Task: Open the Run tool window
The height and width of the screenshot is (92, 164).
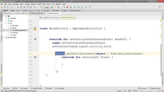Action: pyautogui.click(x=6, y=88)
